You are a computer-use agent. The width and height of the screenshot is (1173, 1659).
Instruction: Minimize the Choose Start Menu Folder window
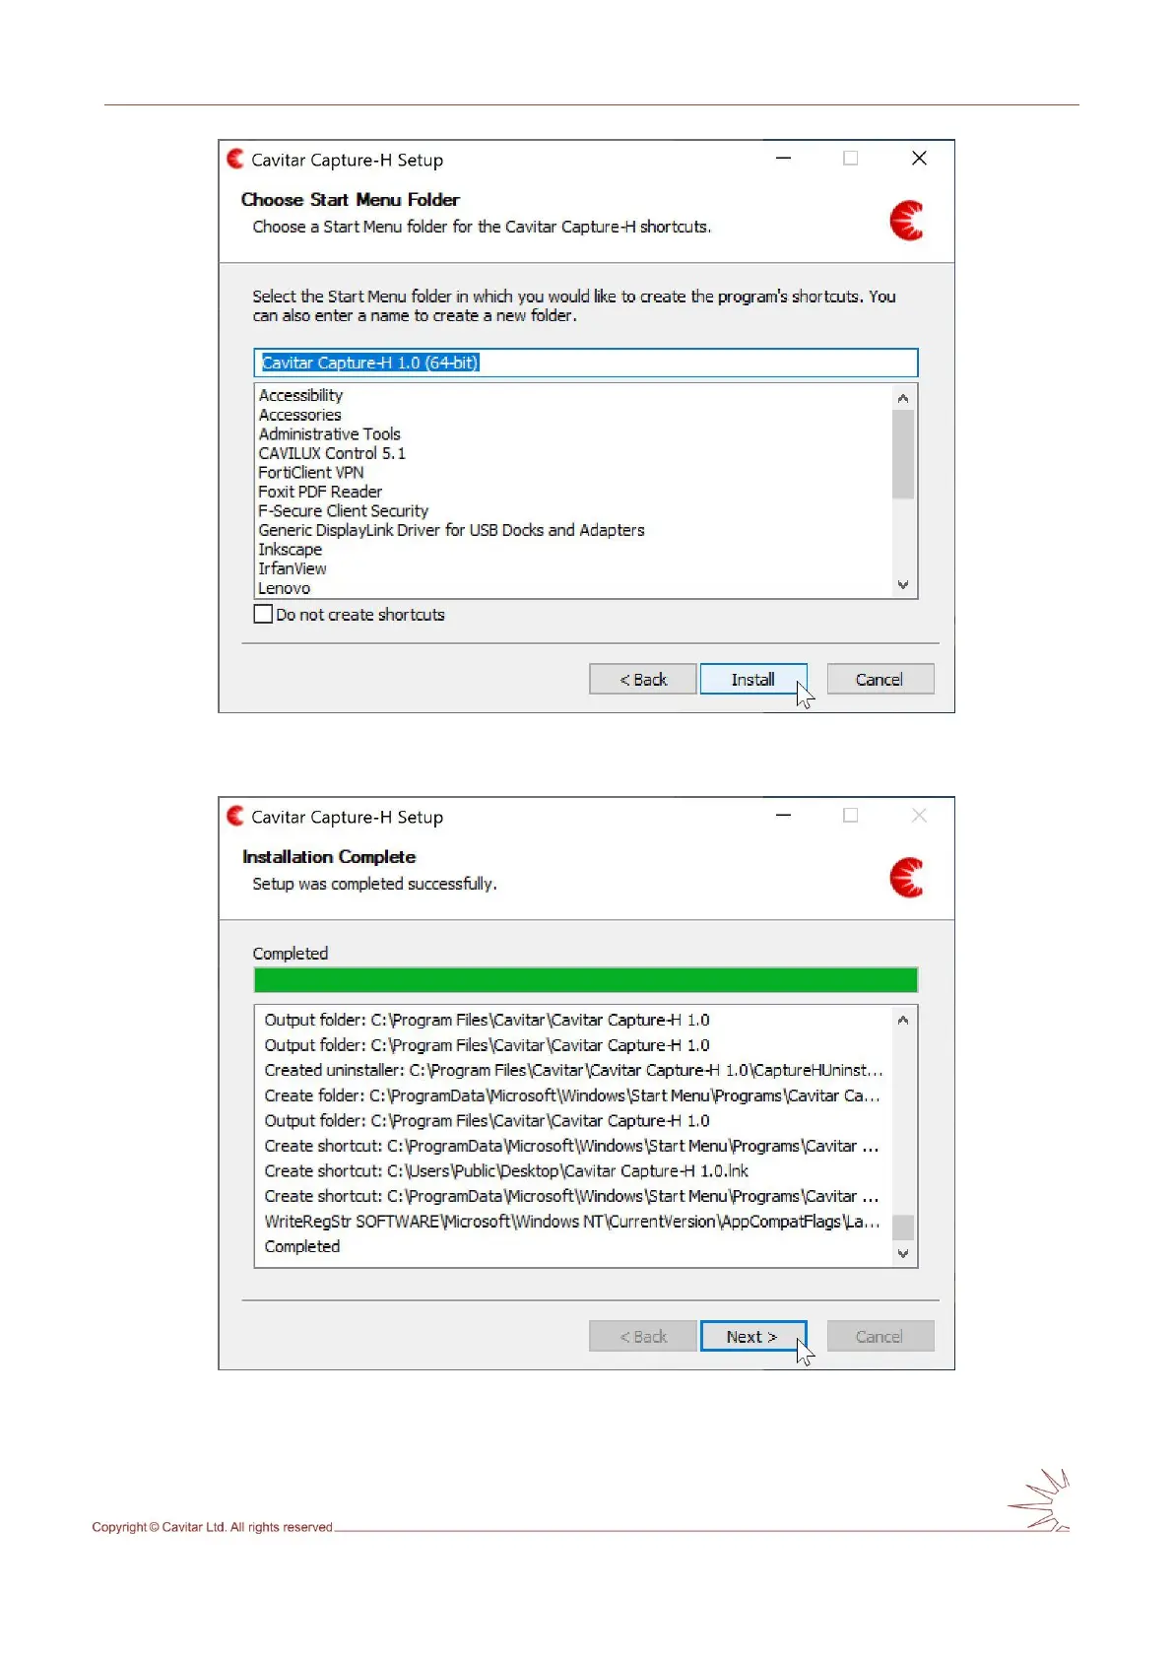(784, 158)
